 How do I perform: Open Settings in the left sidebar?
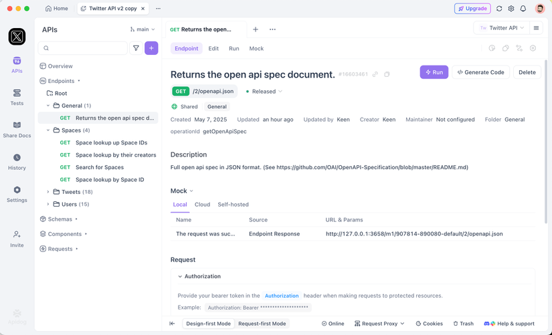(x=17, y=195)
